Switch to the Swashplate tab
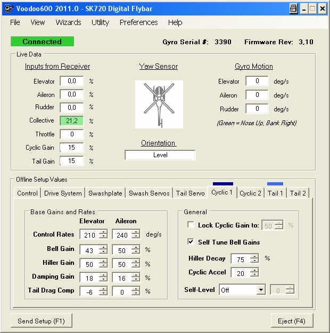This screenshot has height=333, width=330. [x=105, y=193]
